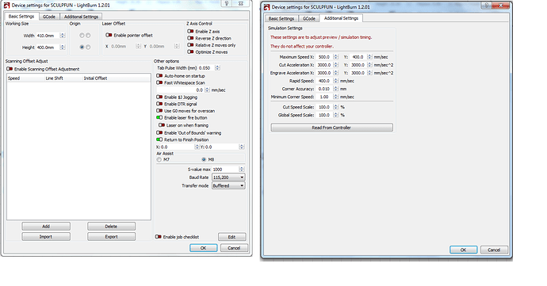Toggle Reverse Z direction
This screenshot has width=547, height=286.
coord(190,38)
